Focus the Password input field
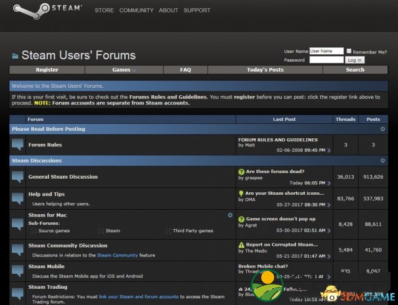 [x=326, y=60]
